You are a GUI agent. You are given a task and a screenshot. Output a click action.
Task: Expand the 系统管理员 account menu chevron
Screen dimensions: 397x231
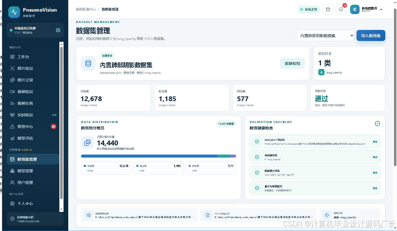[381, 9]
